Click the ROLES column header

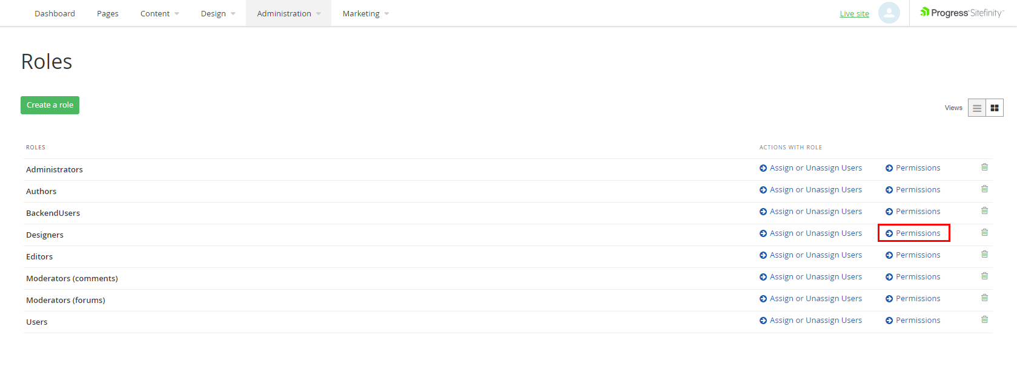pyautogui.click(x=36, y=148)
